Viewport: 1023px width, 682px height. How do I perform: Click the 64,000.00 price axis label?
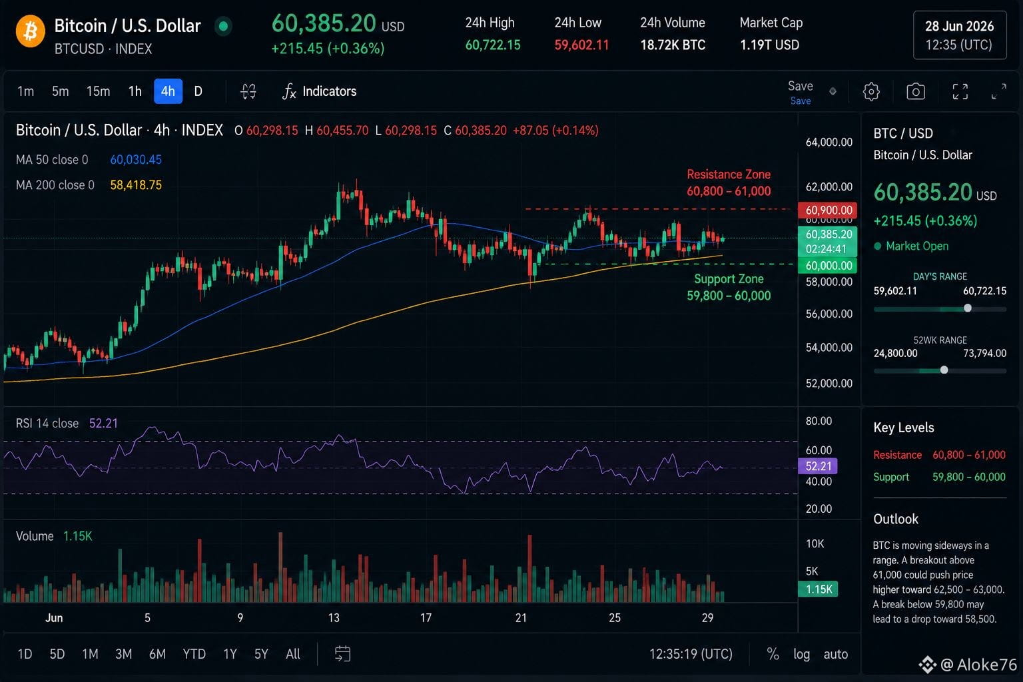coord(829,142)
